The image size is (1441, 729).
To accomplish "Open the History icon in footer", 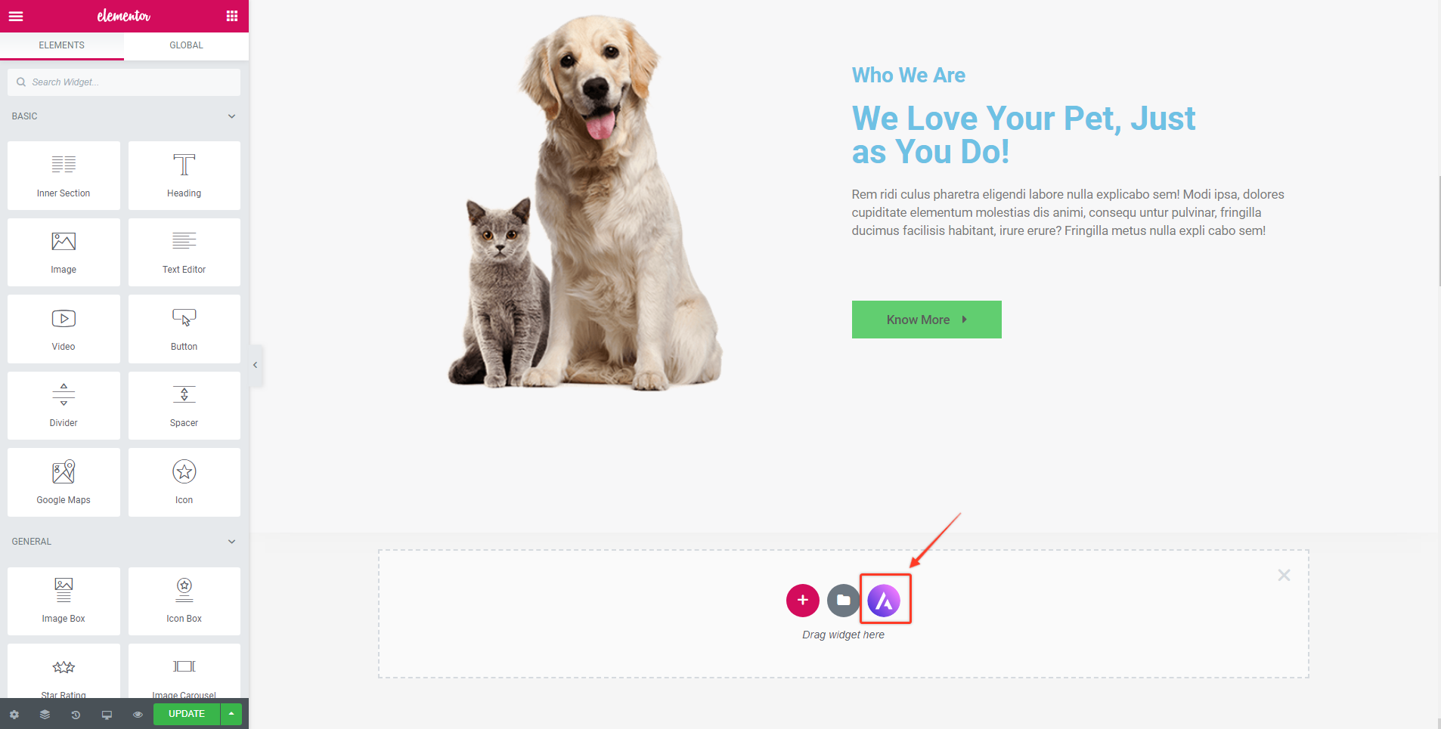I will click(x=76, y=714).
